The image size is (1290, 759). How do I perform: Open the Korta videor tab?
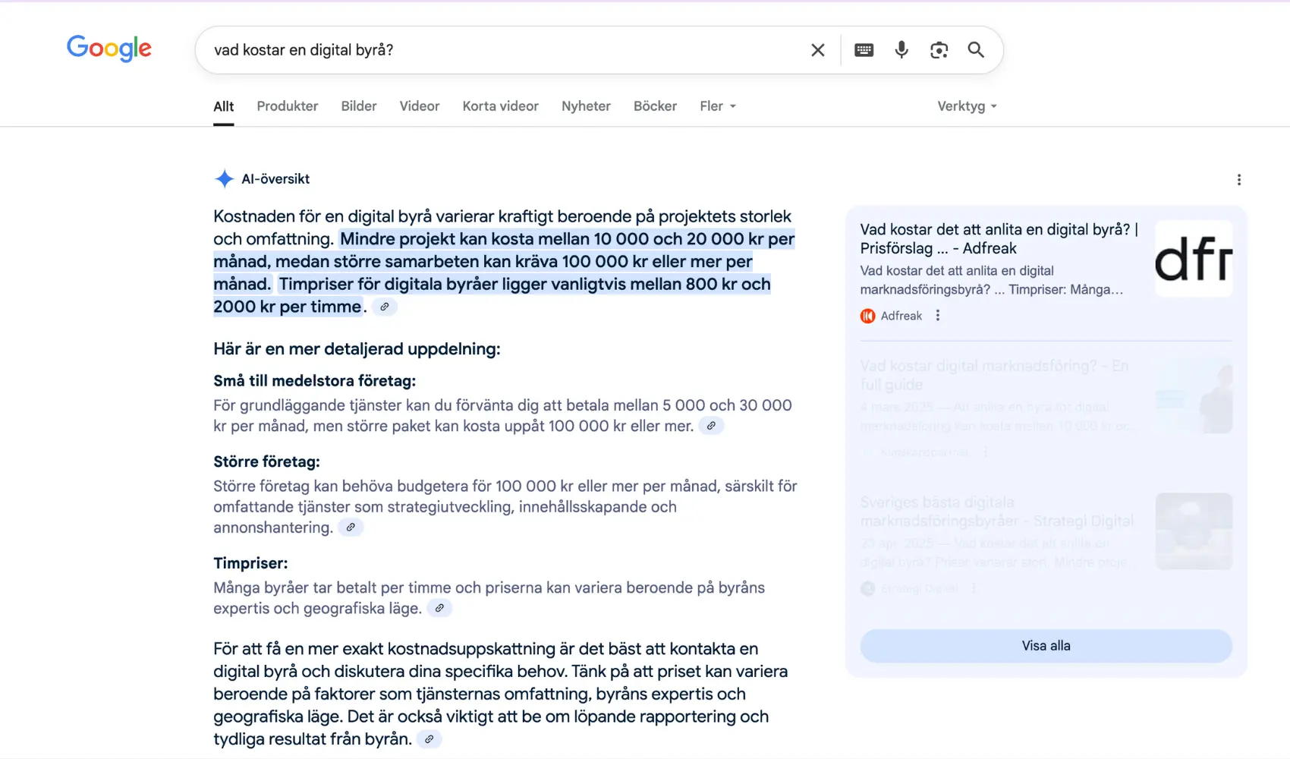[x=501, y=106]
